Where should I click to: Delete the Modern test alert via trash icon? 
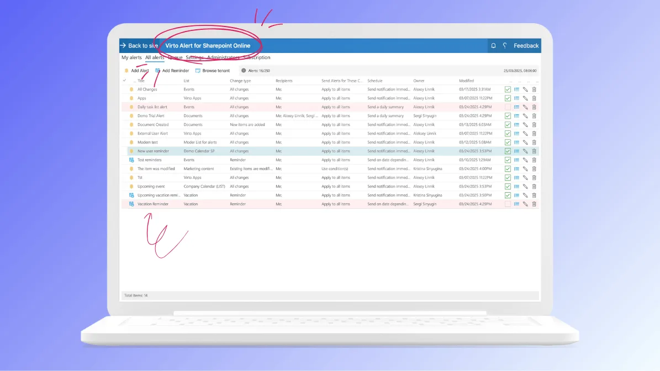(534, 142)
